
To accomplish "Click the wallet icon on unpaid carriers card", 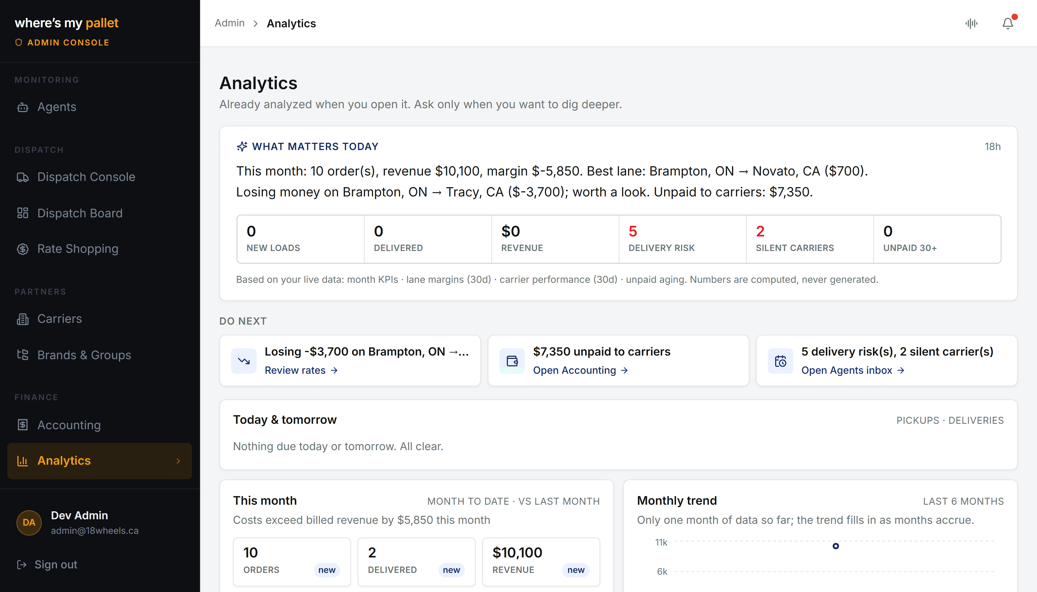I will (512, 361).
